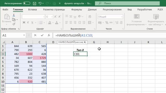Screen dimensions: 166x93
Task: Open the undo history dropdown arrow
Action: coord(43,3)
